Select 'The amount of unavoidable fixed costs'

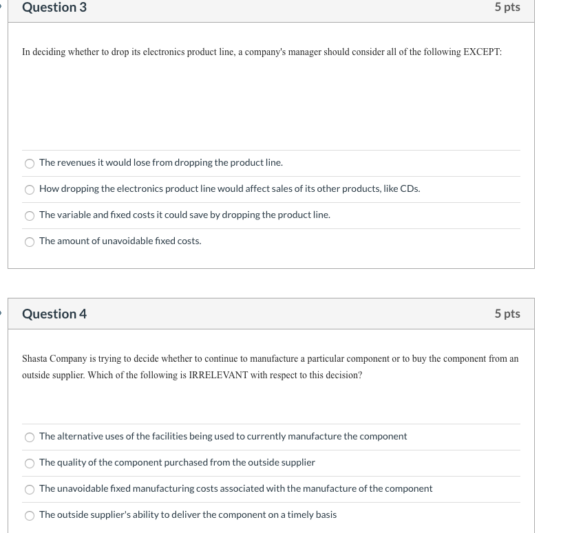tap(30, 241)
